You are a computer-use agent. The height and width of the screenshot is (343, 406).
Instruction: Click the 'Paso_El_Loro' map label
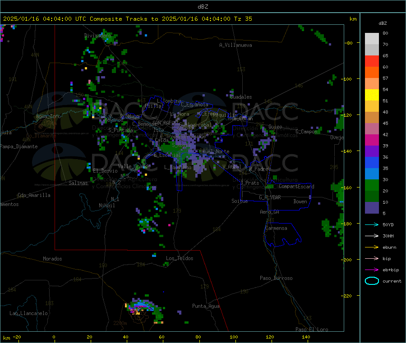pyautogui.click(x=312, y=329)
